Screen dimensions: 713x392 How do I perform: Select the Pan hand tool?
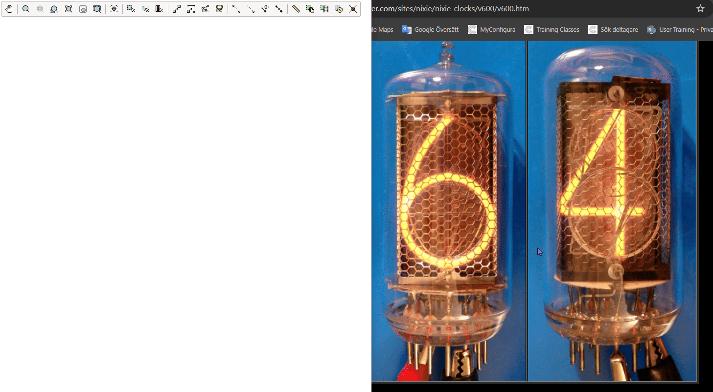click(9, 9)
